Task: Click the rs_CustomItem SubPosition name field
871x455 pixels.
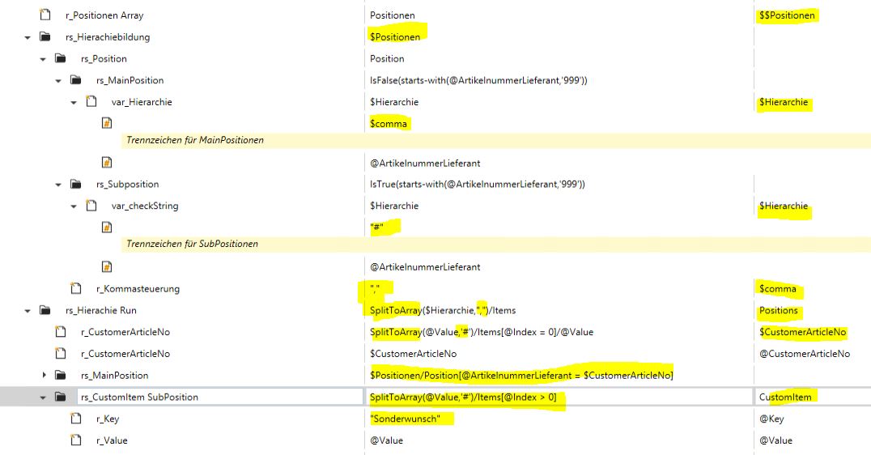Action: pos(220,397)
